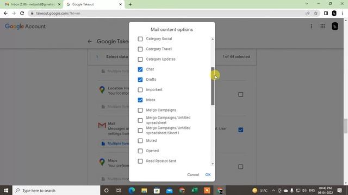
Task: Click the dialog scroll up arrow
Action: [x=213, y=39]
